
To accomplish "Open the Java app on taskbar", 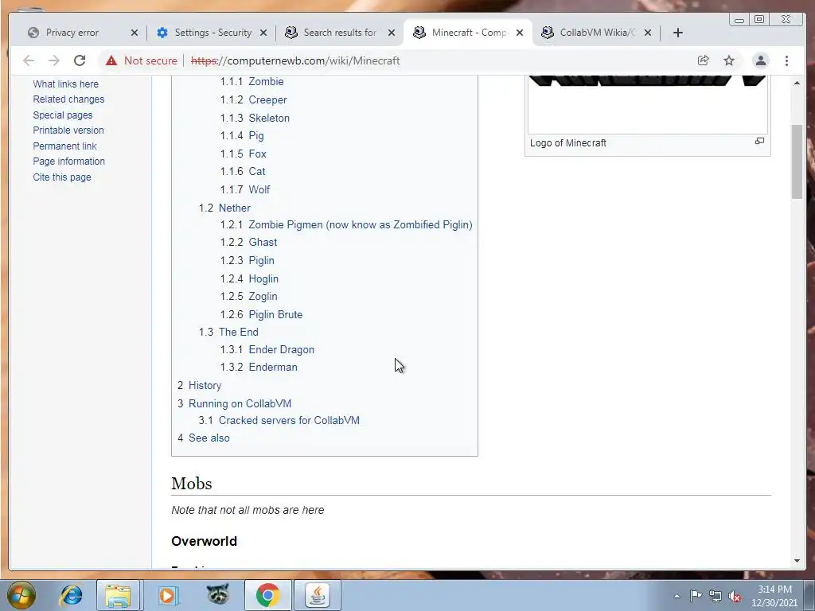I will (318, 595).
